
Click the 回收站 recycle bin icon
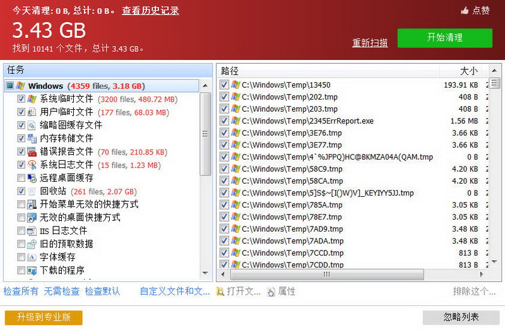32,191
